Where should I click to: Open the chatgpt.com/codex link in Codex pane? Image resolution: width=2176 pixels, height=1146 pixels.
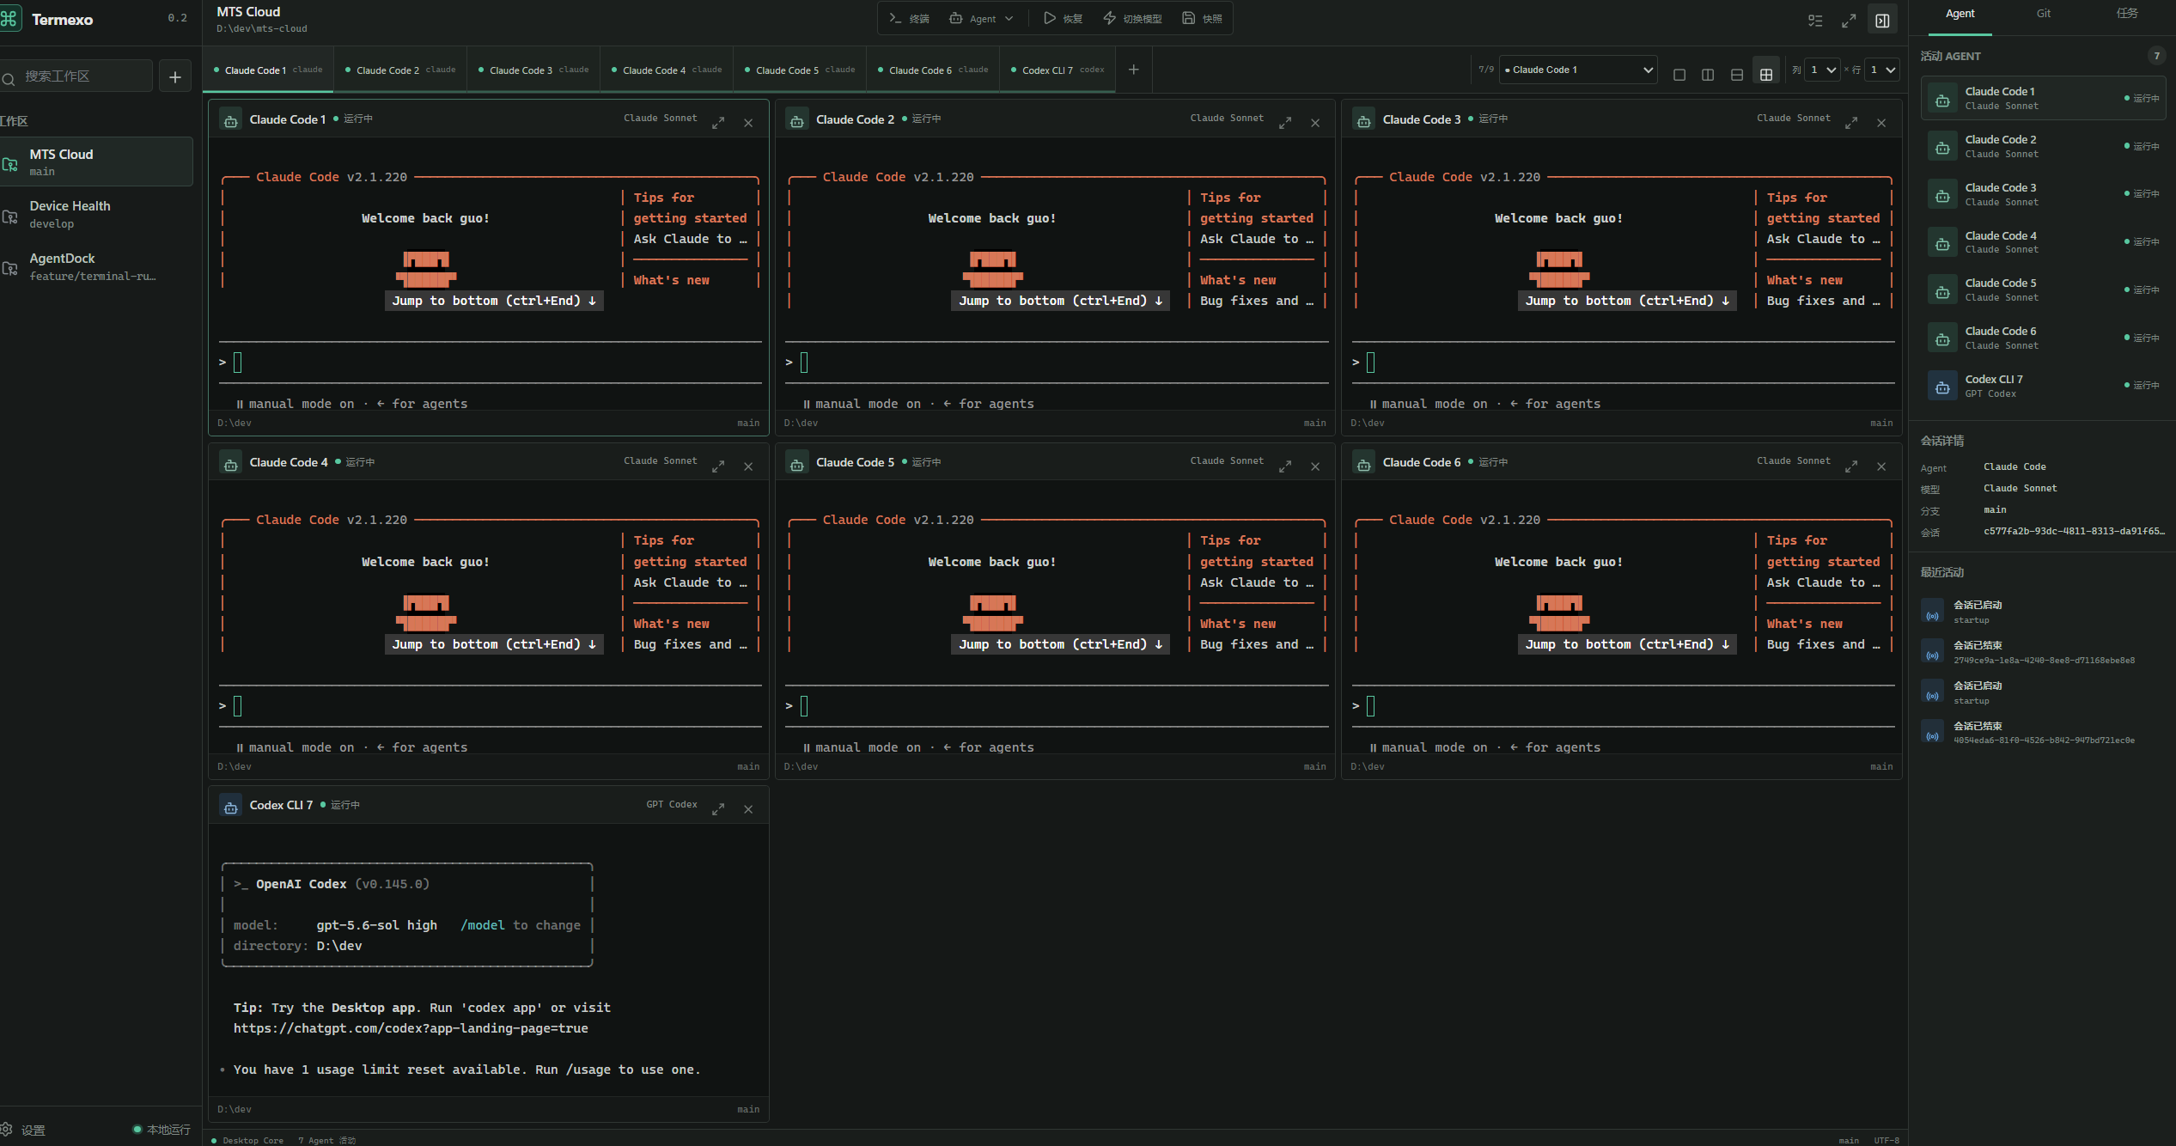pos(411,1028)
